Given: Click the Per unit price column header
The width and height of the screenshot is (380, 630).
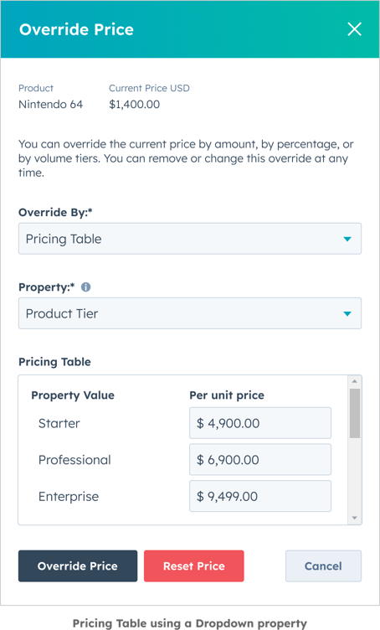Looking at the screenshot, I should pyautogui.click(x=227, y=395).
